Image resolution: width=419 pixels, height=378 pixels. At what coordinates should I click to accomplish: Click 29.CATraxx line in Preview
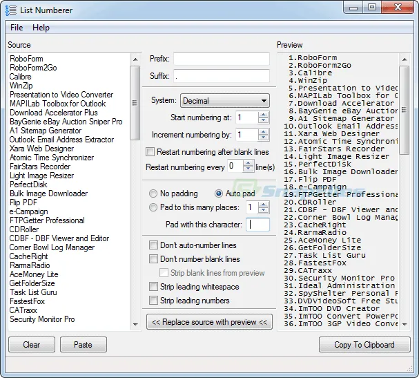point(308,270)
